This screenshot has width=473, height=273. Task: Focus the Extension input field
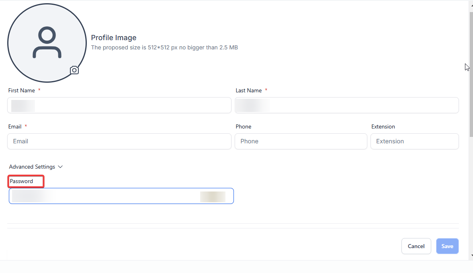414,141
